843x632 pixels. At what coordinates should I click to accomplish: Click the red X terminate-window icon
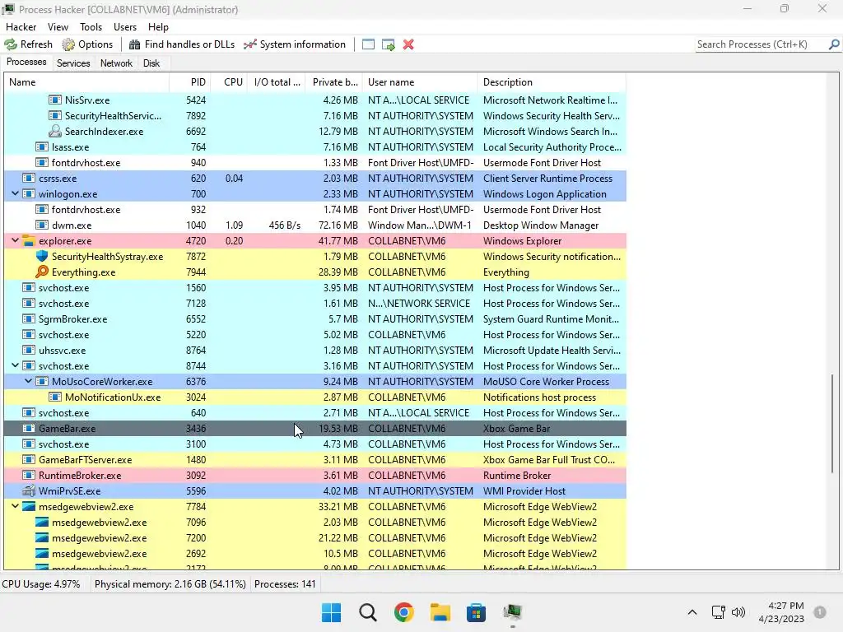click(408, 44)
